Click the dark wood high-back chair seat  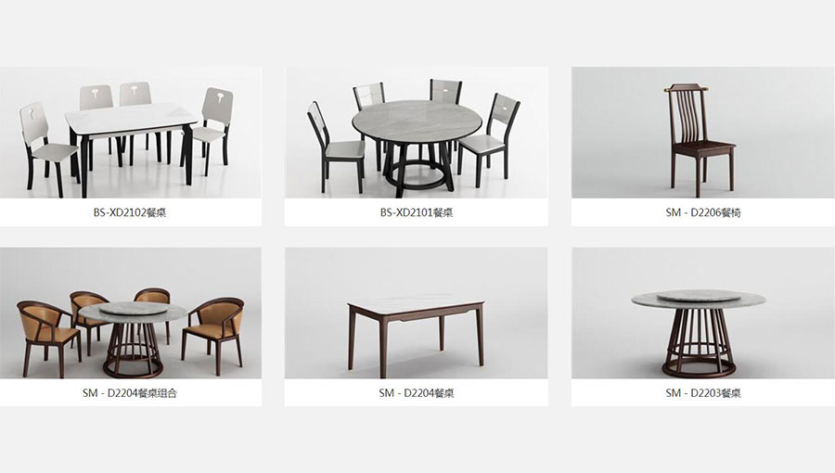(703, 147)
